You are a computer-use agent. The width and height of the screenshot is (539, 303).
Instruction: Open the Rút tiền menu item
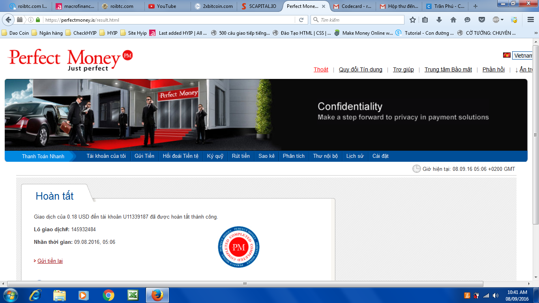tap(241, 156)
